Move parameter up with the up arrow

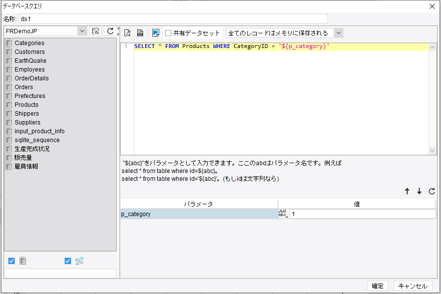[407, 191]
